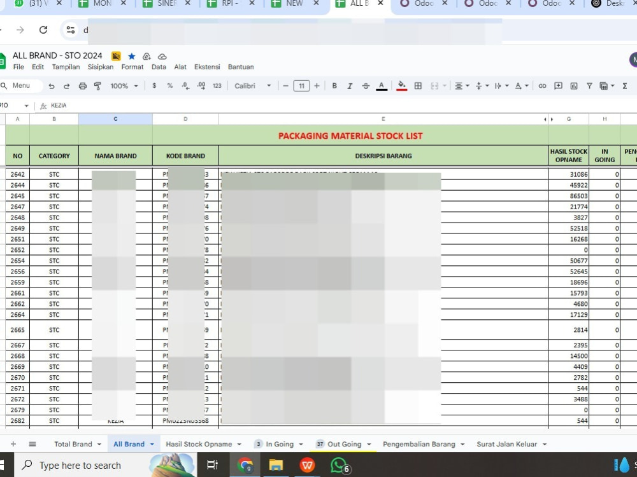
Task: Open Surat Jalan Keluar tab dropdown arrow
Action: [x=545, y=445]
